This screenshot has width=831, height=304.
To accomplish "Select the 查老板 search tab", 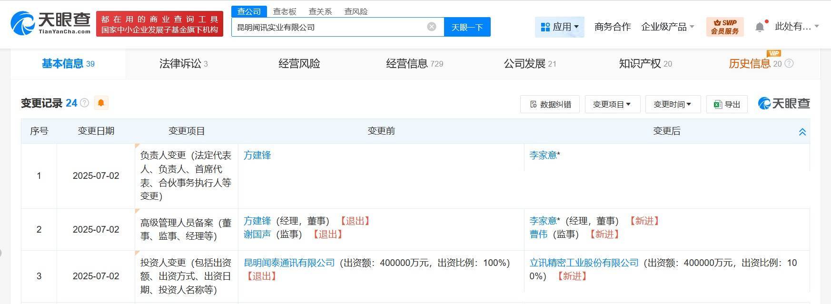I will [285, 11].
